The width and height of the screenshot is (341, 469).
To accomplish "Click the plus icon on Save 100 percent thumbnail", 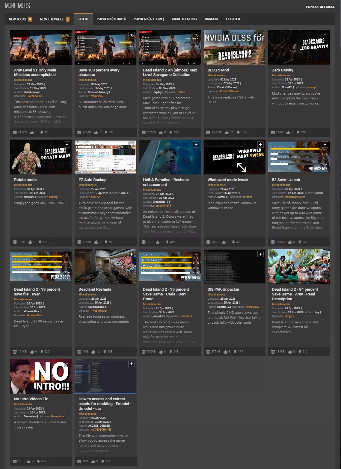I will [x=131, y=35].
